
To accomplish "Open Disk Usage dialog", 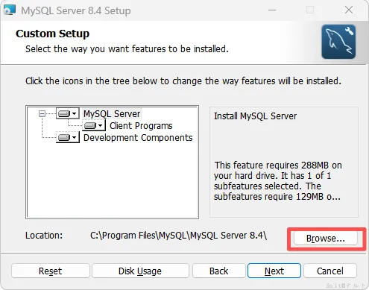I will point(140,271).
